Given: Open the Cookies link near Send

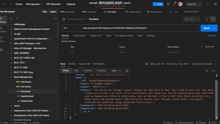Looking at the screenshot, I should pos(211,36).
